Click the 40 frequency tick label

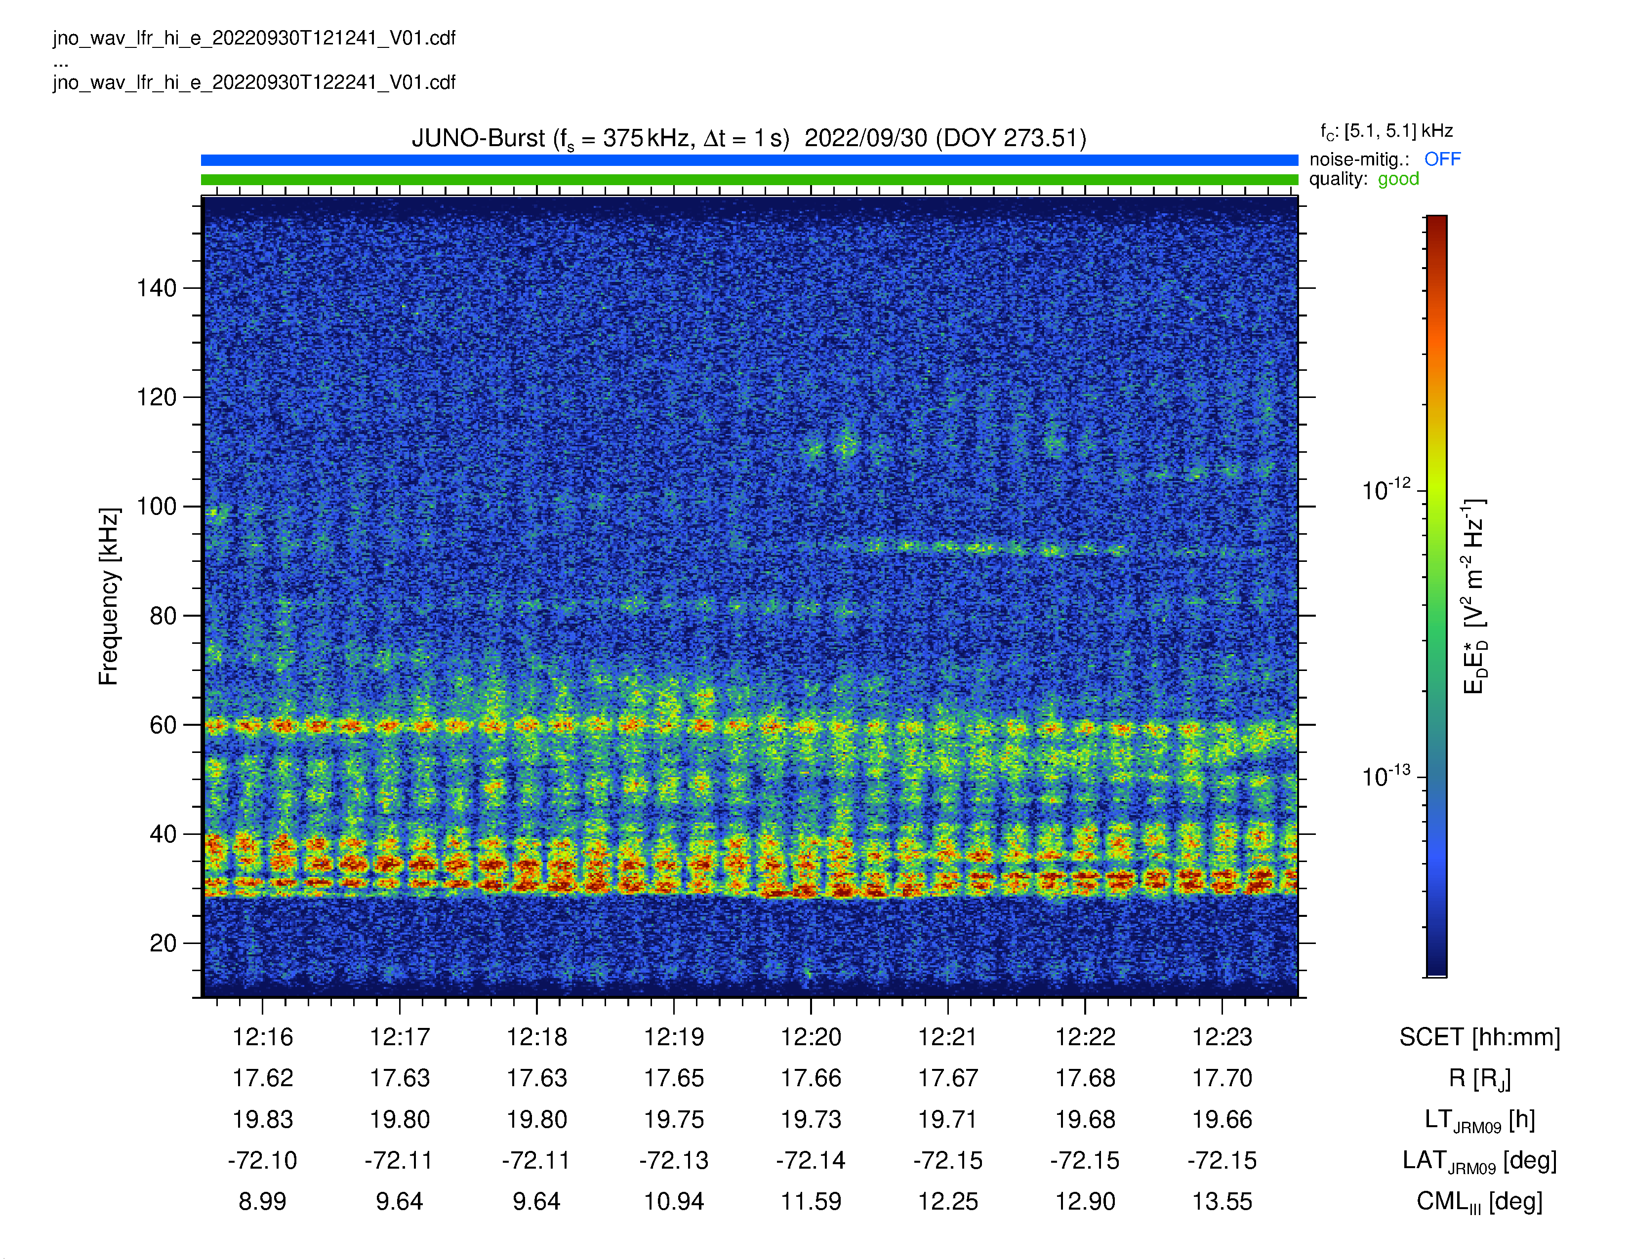[x=163, y=834]
